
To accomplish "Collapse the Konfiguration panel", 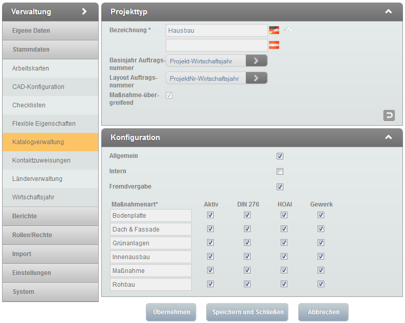I will point(389,137).
